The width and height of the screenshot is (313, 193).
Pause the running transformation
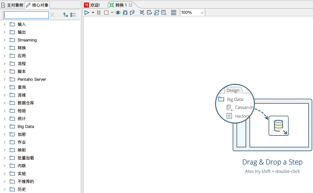click(99, 13)
